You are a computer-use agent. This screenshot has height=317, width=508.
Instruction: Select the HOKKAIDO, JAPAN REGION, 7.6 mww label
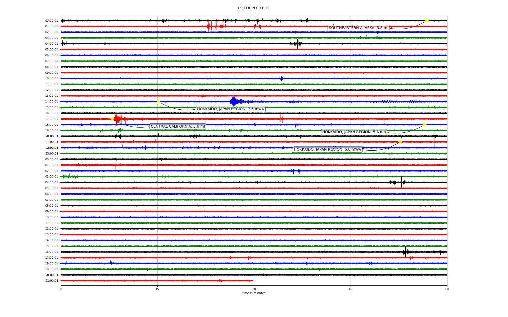(x=230, y=109)
